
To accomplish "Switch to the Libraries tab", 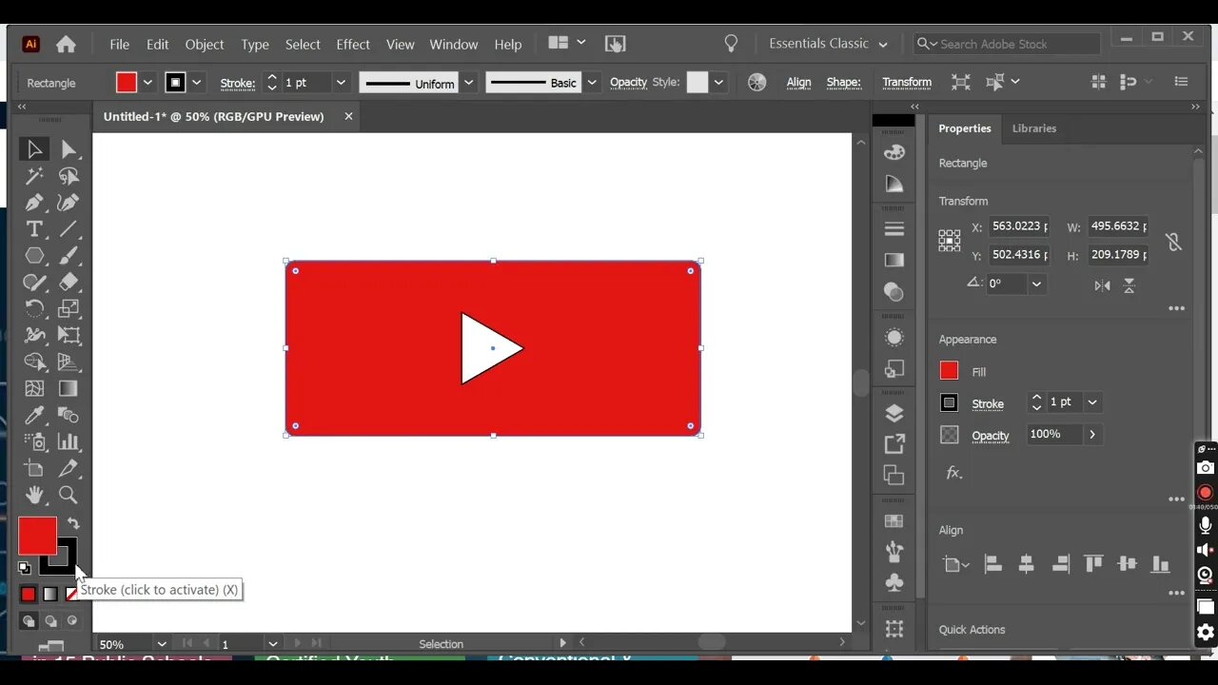I will point(1034,128).
